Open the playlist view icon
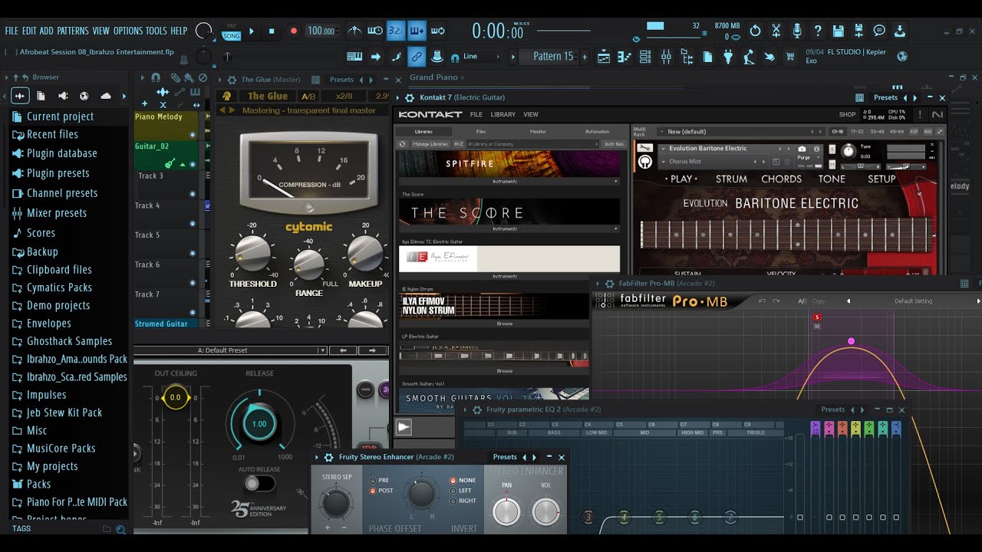982x552 pixels. tap(604, 57)
